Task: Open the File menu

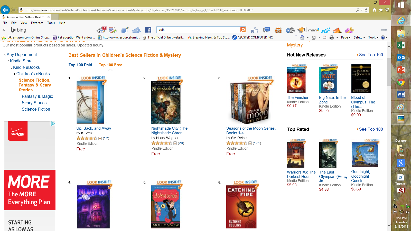Action: tap(5, 23)
